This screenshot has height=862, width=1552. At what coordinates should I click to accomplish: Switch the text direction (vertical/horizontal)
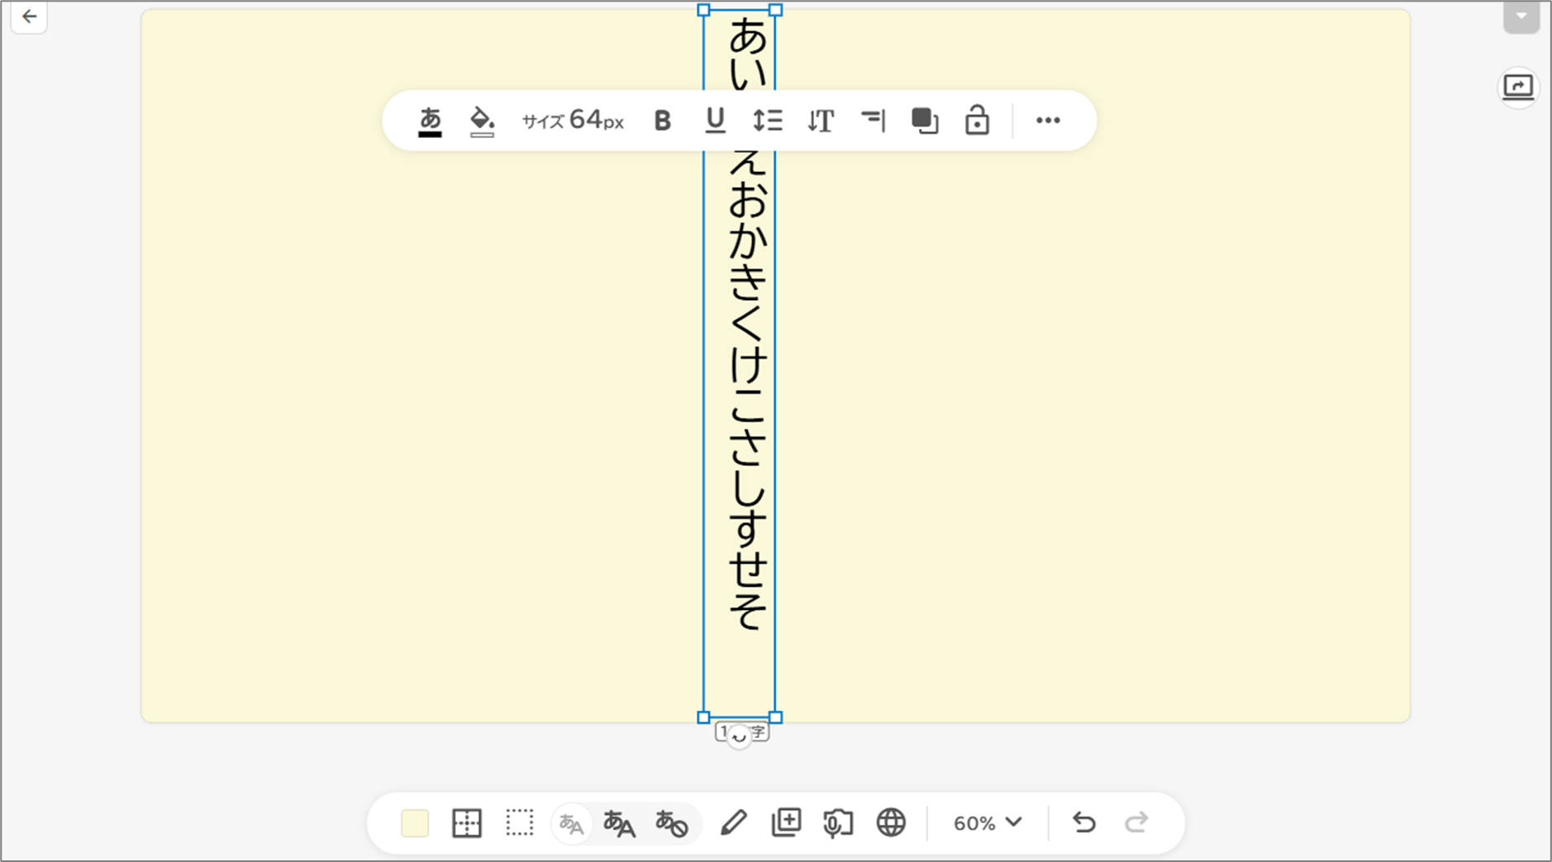(820, 121)
